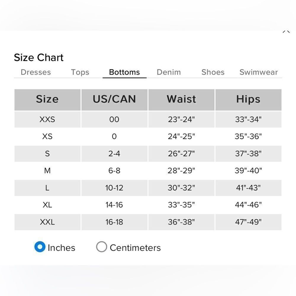This screenshot has width=296, height=296.
Task: Click the XXL hips 47"-49" cell
Action: click(248, 222)
